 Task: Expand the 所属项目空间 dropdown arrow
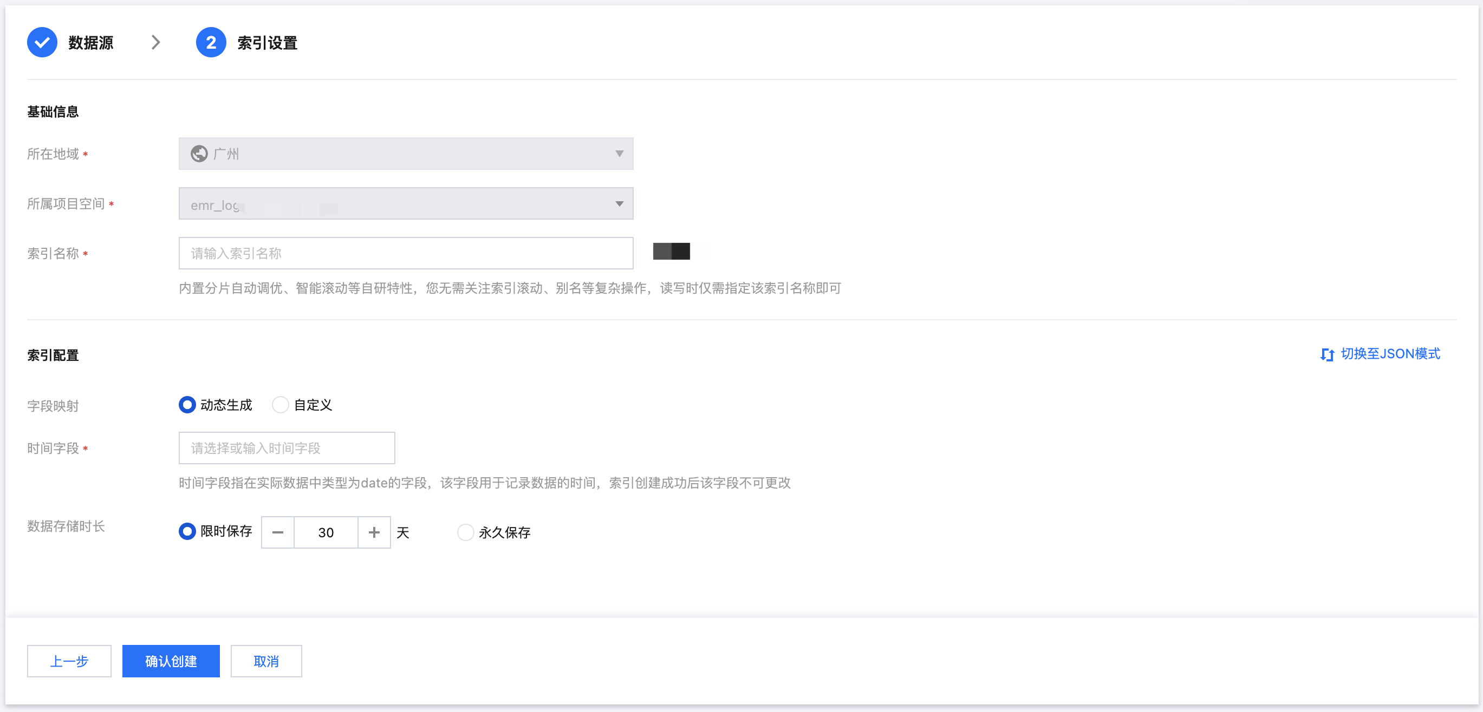(x=620, y=203)
